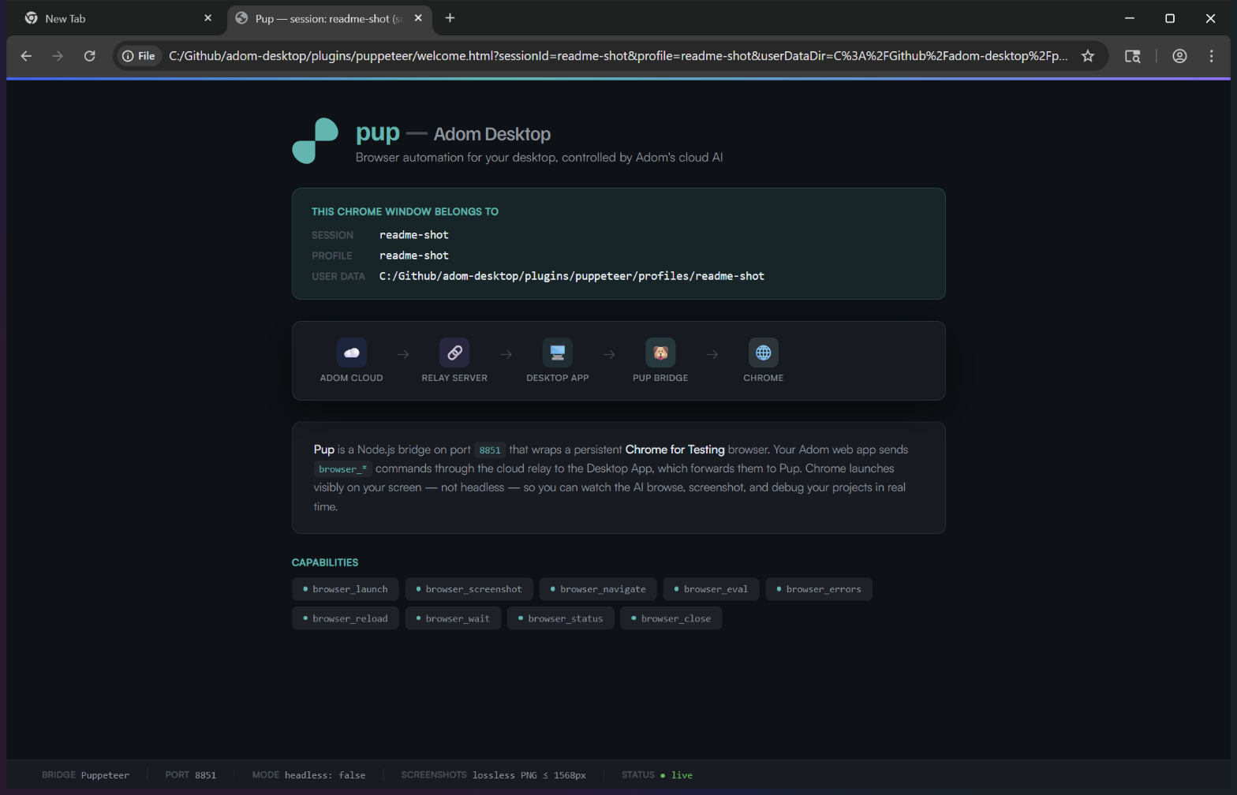Click SCREENSHOTS lossless PNG status entry

(493, 775)
